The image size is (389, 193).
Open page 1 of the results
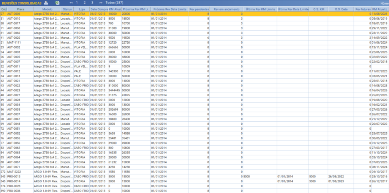[77, 3]
